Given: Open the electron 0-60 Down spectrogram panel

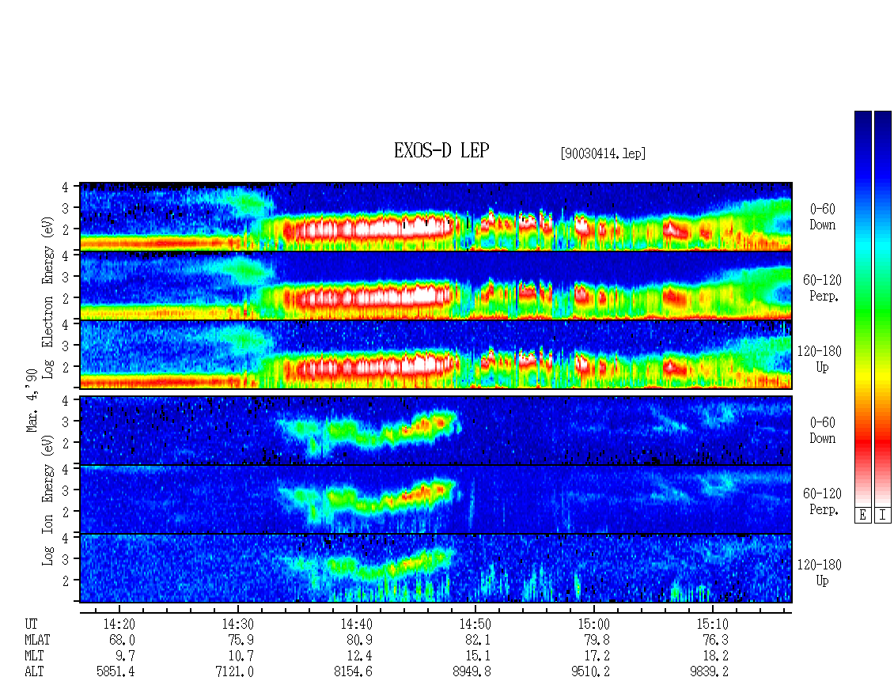Looking at the screenshot, I should tap(436, 217).
